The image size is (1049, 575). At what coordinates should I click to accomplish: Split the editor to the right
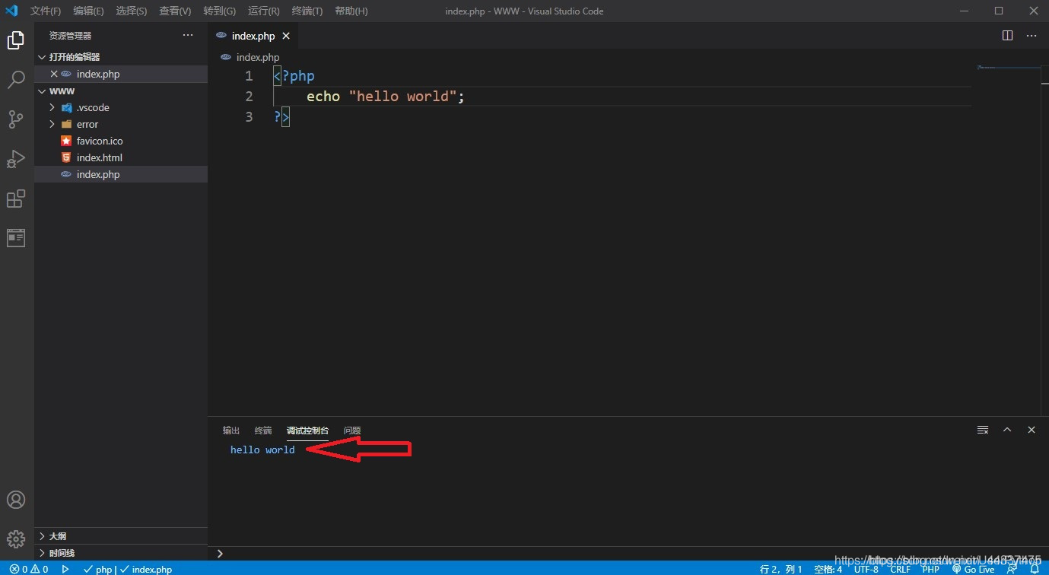point(1007,36)
